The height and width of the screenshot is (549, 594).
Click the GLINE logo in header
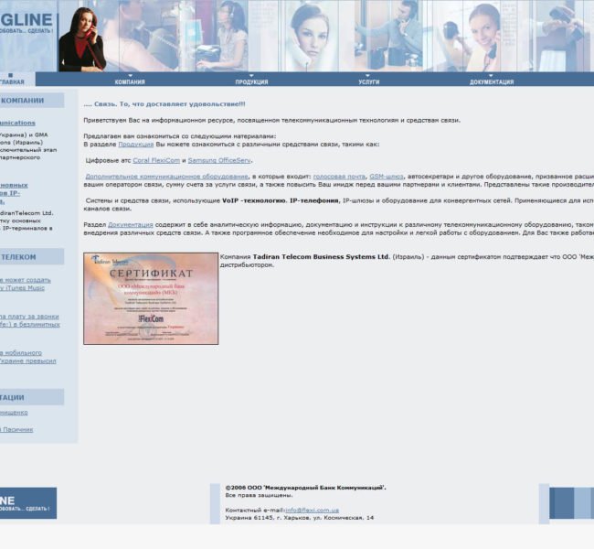click(27, 23)
